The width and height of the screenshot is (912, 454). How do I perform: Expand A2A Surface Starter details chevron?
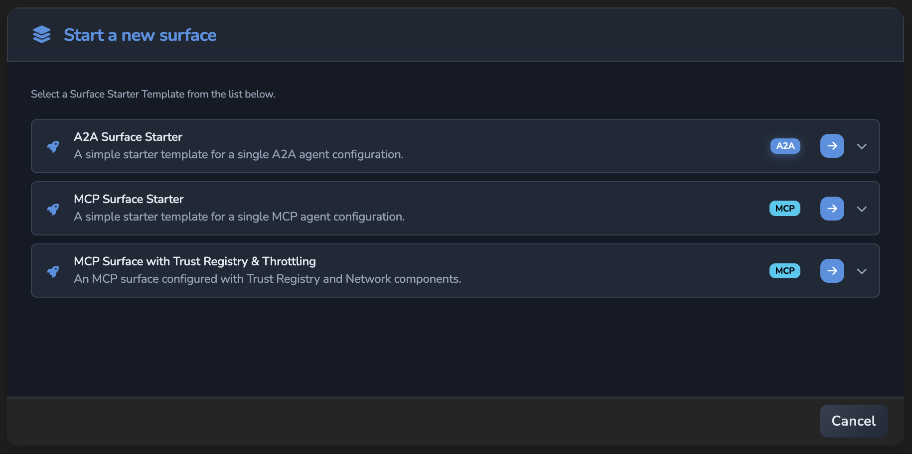(x=862, y=146)
